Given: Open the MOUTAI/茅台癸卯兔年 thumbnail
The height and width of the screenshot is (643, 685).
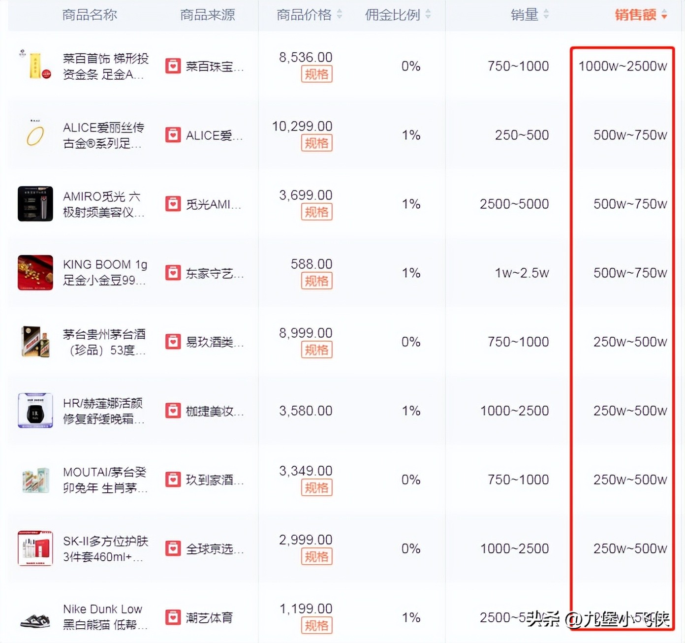Looking at the screenshot, I should click(35, 480).
